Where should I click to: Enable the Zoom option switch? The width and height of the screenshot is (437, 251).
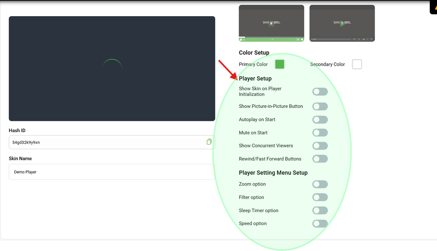click(x=320, y=184)
